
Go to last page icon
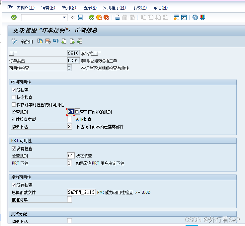click(165, 17)
